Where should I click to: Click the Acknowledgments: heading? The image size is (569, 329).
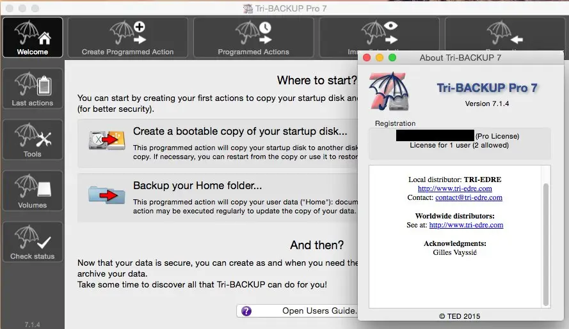click(x=454, y=243)
